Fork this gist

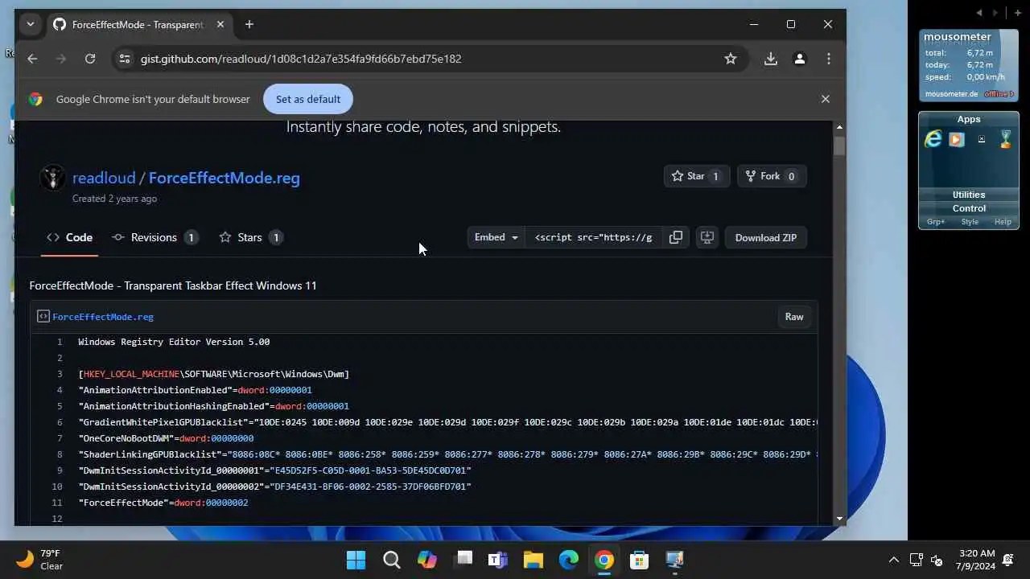772,176
